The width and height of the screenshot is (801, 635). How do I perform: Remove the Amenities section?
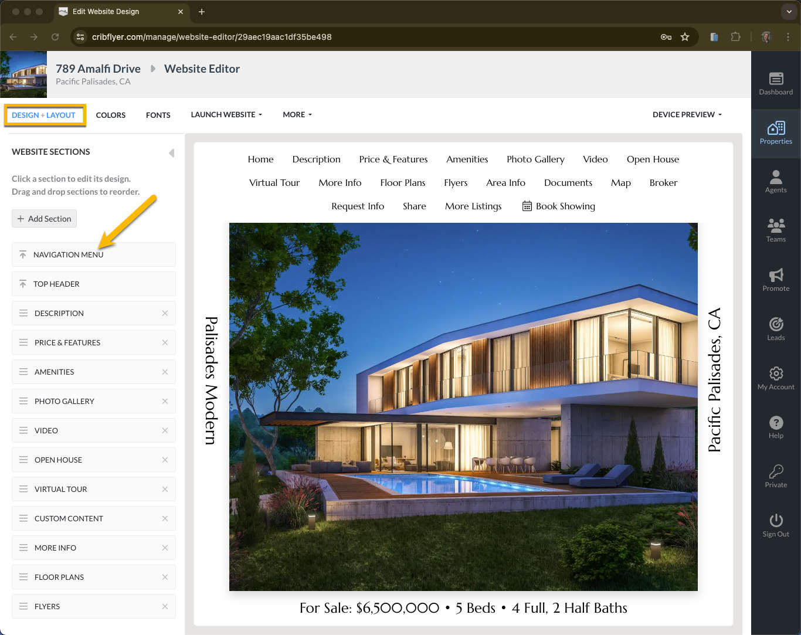click(165, 372)
